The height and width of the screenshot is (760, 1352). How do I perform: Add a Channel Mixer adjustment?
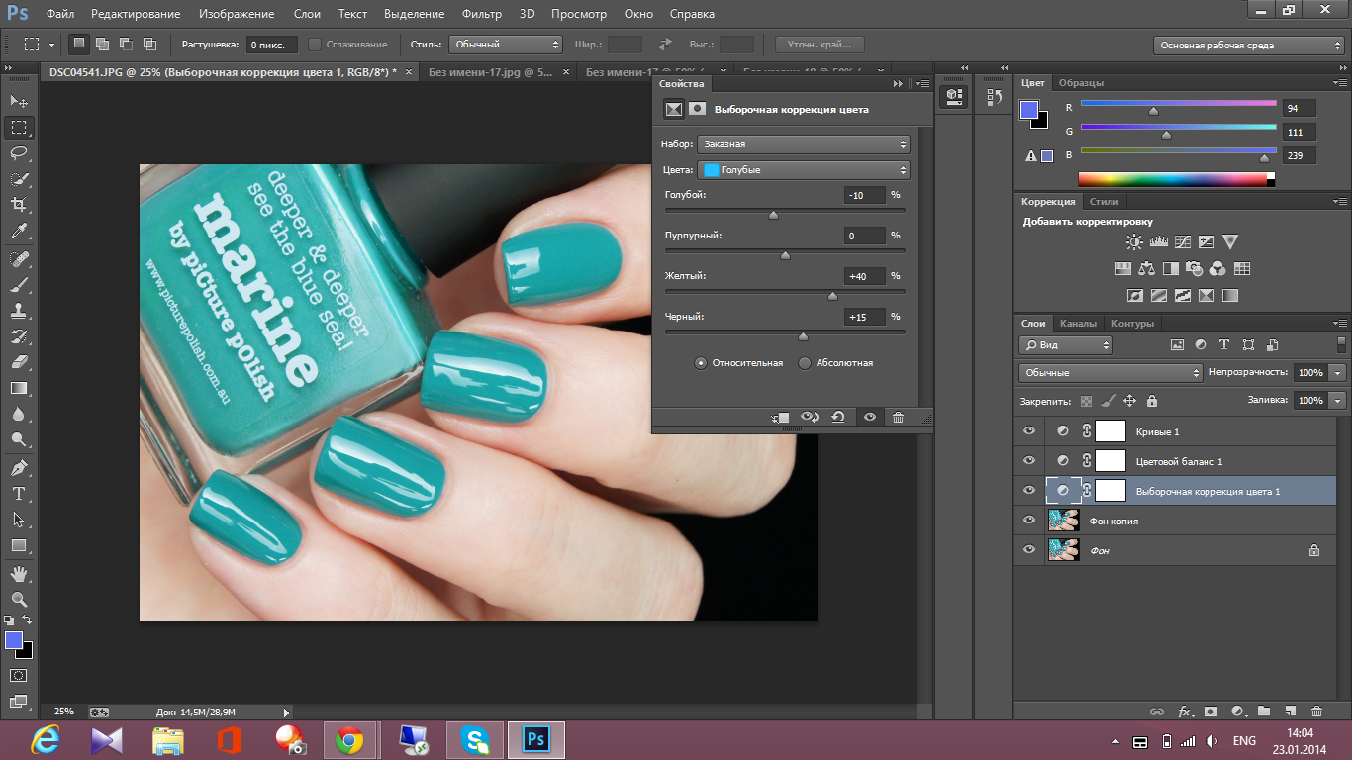(1217, 268)
